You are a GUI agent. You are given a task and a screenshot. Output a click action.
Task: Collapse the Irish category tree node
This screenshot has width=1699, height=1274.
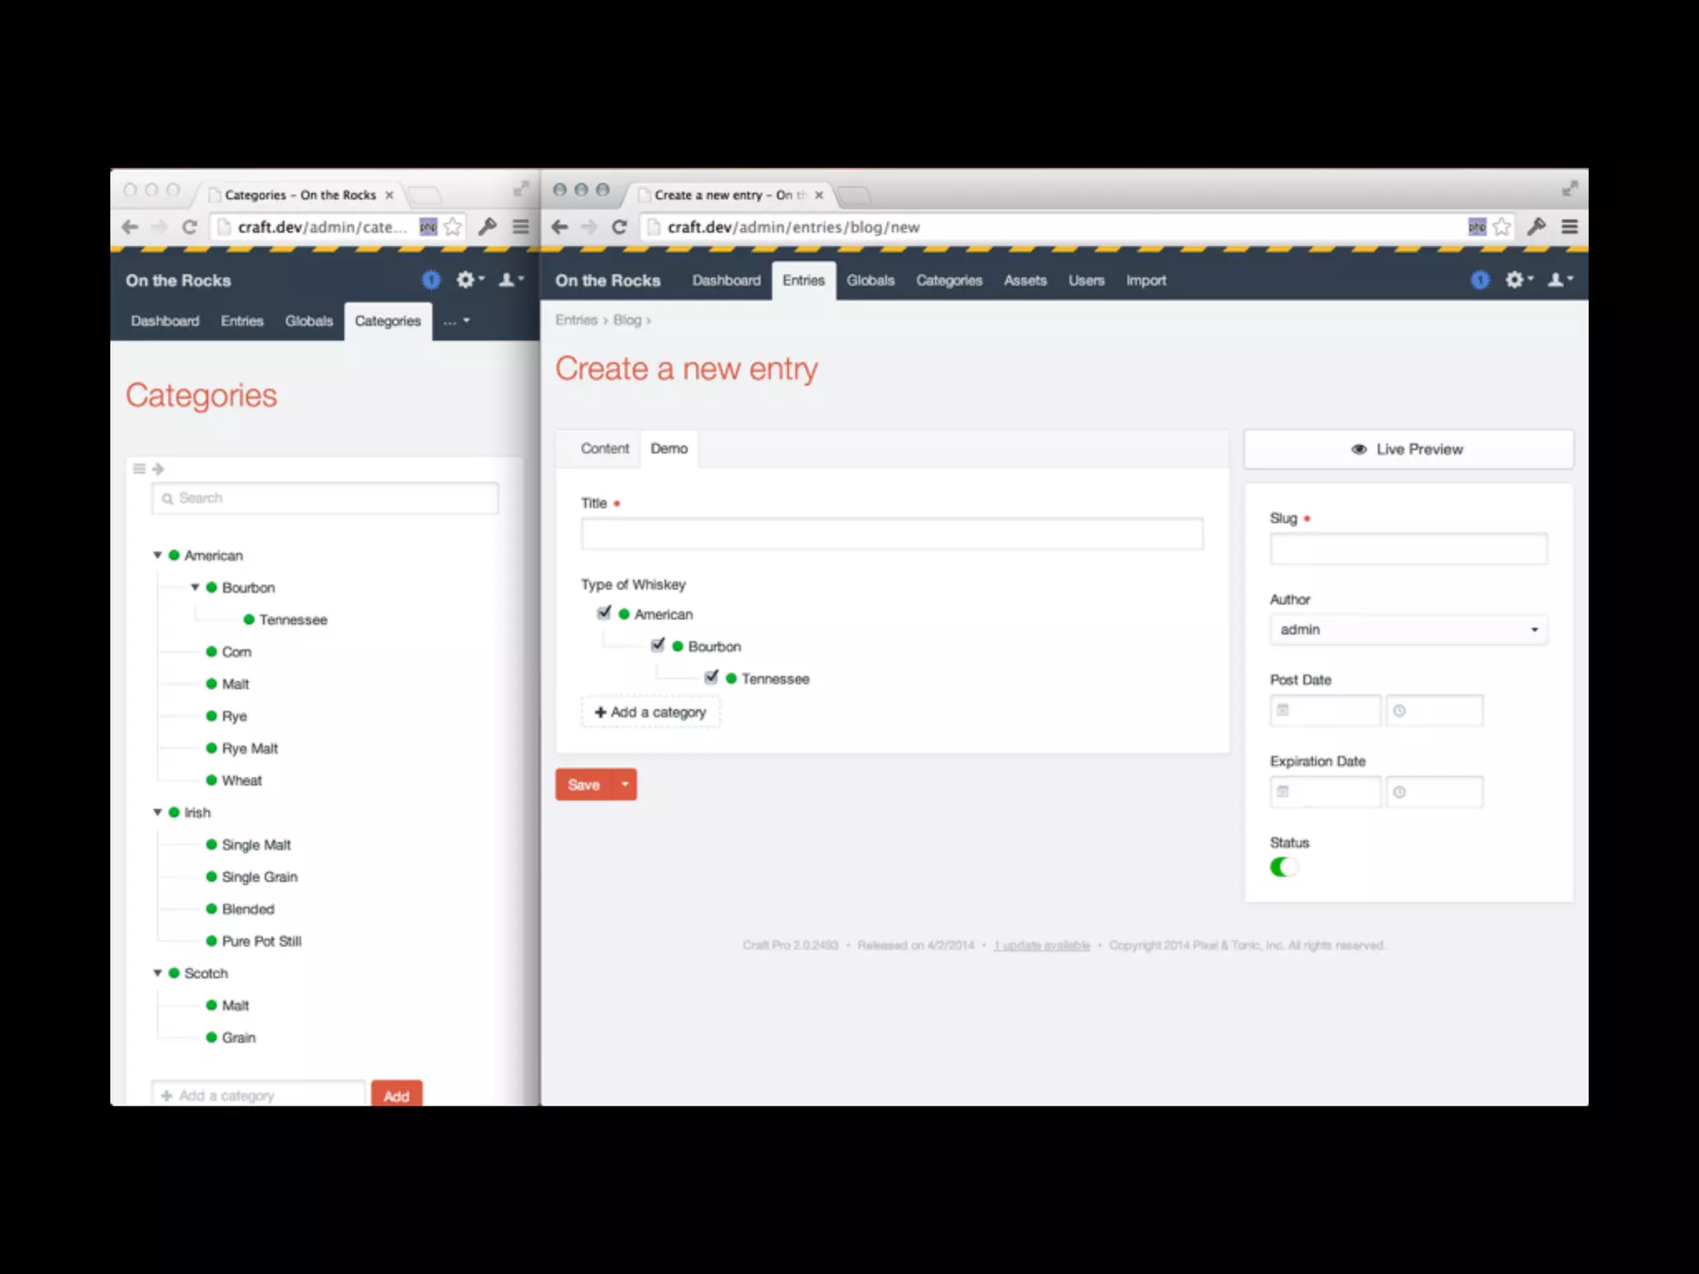point(158,812)
